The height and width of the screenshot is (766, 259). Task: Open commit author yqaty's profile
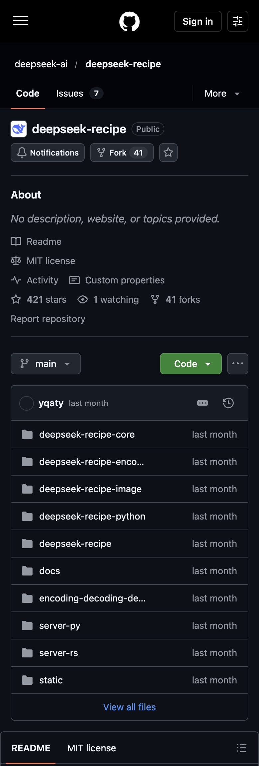51,403
